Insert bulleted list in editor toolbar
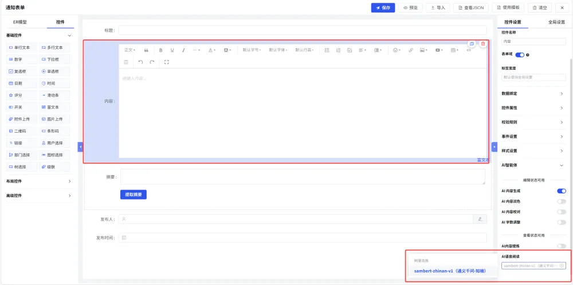The height and width of the screenshot is (285, 573). pos(327,50)
